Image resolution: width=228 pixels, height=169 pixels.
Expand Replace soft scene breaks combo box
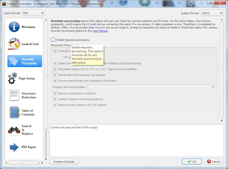pyautogui.click(x=151, y=87)
